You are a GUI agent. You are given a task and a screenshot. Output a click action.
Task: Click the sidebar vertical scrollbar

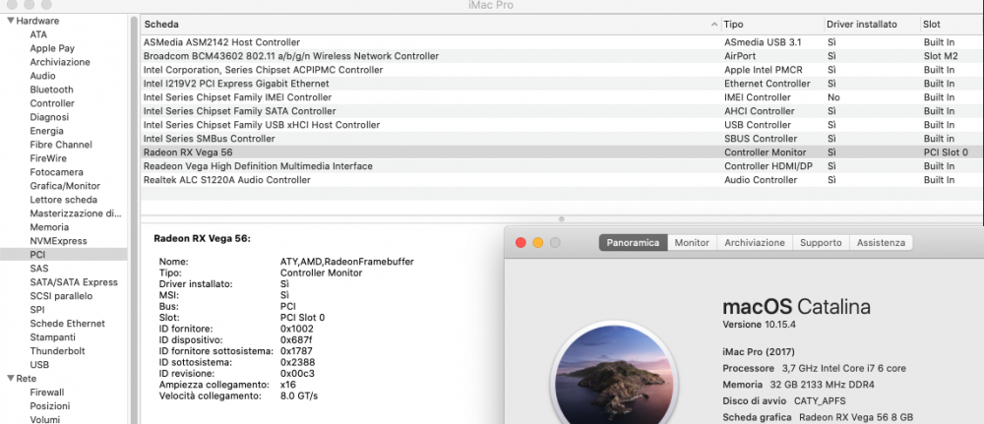(x=134, y=219)
